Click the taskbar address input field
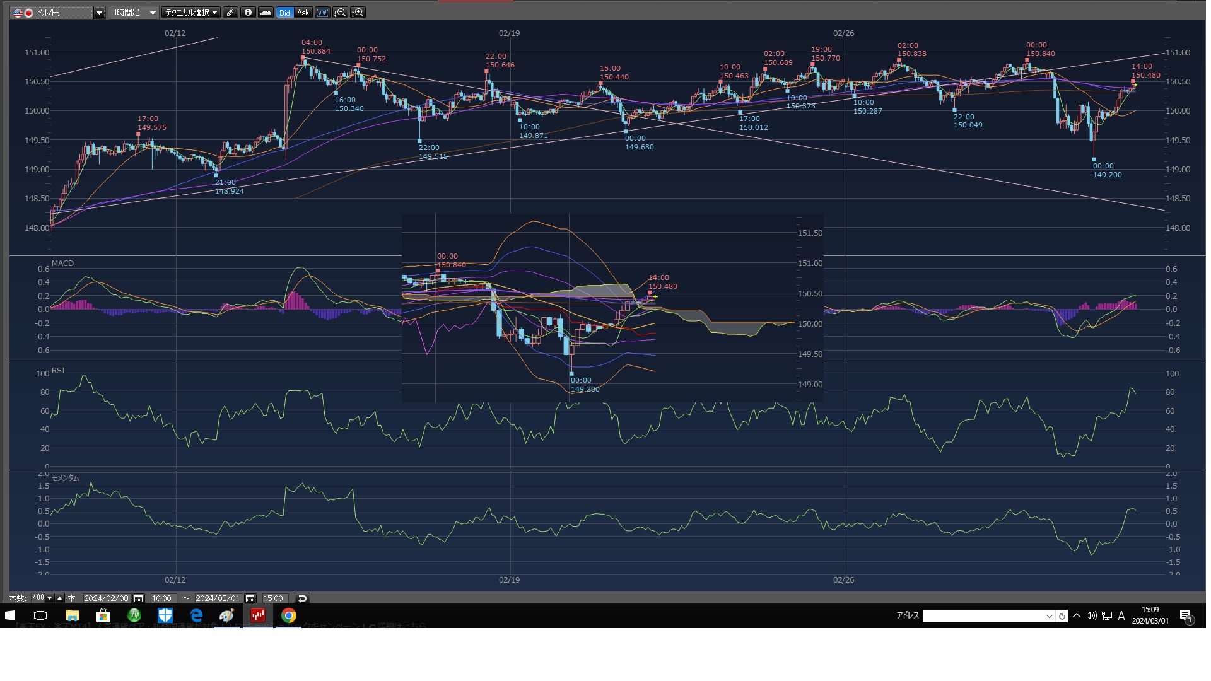Viewport: 1211px width, 681px height. 983,616
